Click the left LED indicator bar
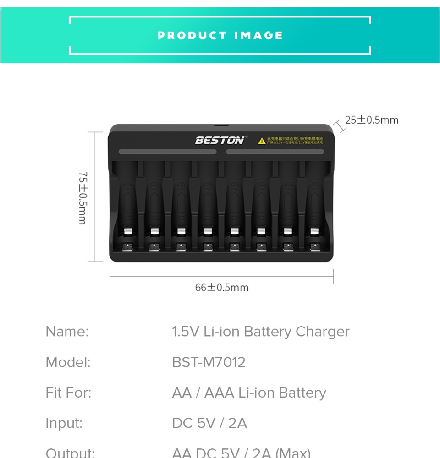The height and width of the screenshot is (458, 440). pos(168,152)
